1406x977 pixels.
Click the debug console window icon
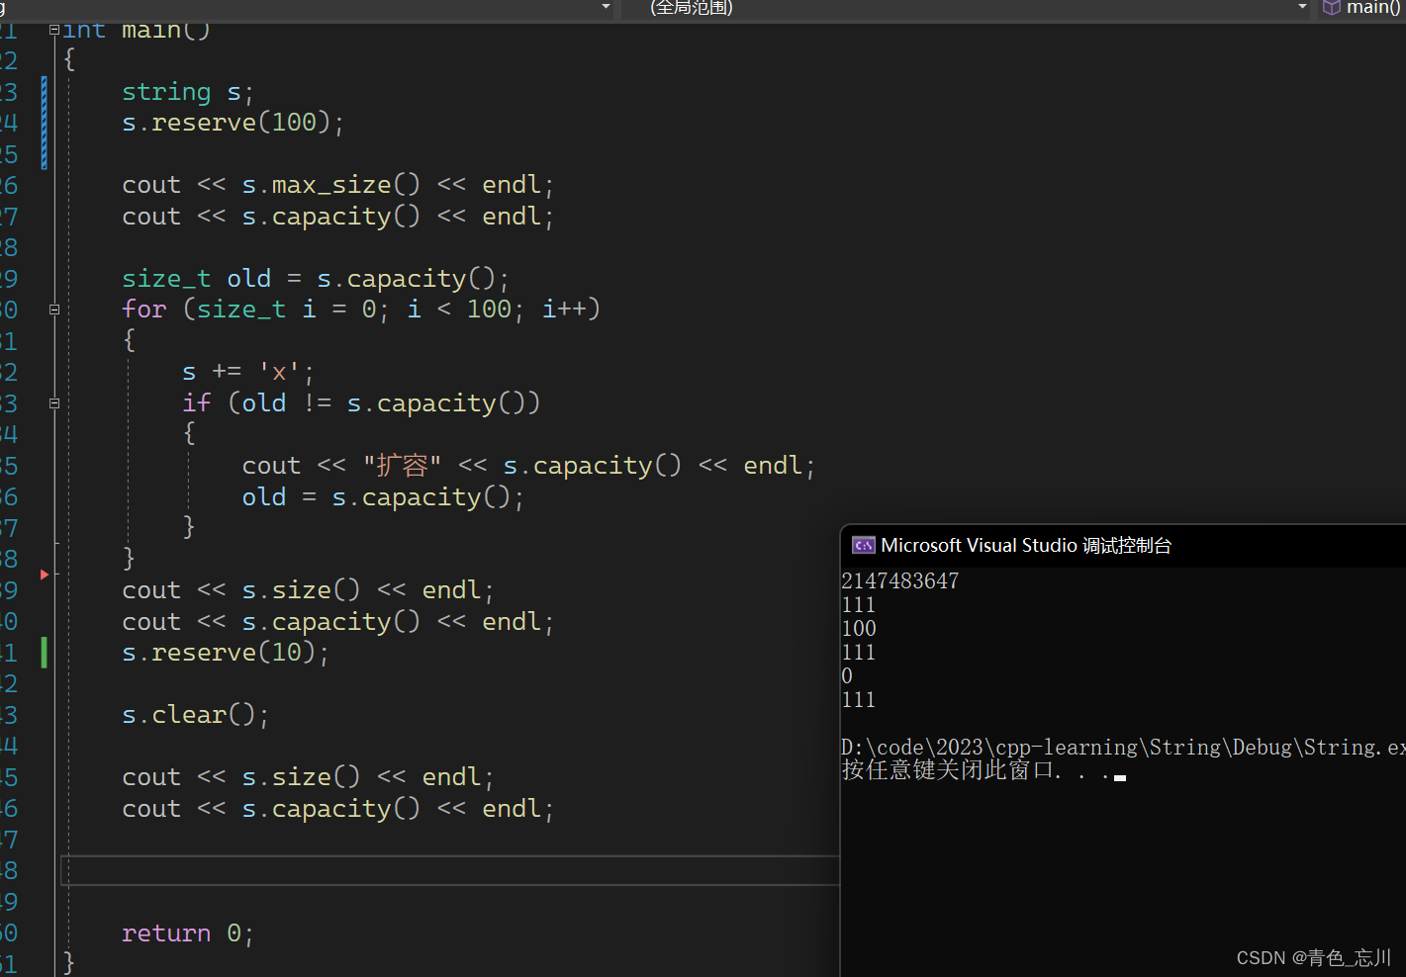click(863, 545)
